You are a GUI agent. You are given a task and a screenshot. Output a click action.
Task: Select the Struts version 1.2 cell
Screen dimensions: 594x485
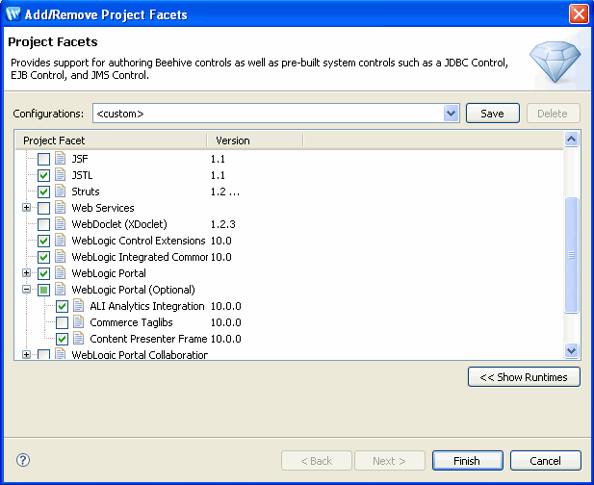(x=225, y=191)
